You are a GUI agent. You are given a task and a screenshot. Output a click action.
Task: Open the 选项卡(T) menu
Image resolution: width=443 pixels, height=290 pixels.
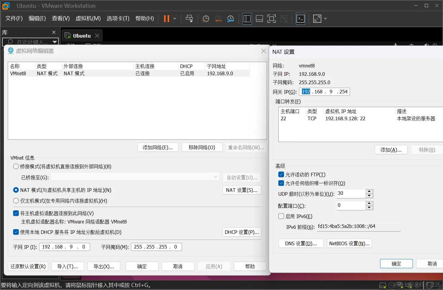tap(118, 18)
